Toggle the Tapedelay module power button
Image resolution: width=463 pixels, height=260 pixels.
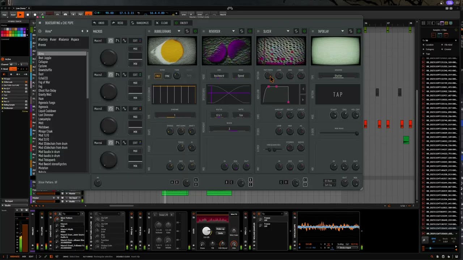click(359, 31)
